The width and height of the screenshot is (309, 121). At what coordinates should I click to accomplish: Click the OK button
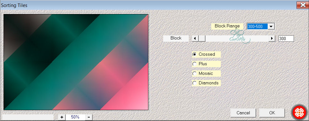click(x=272, y=113)
